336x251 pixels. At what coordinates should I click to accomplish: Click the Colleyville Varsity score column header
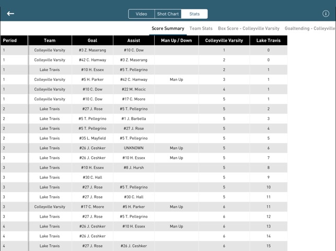[224, 40]
